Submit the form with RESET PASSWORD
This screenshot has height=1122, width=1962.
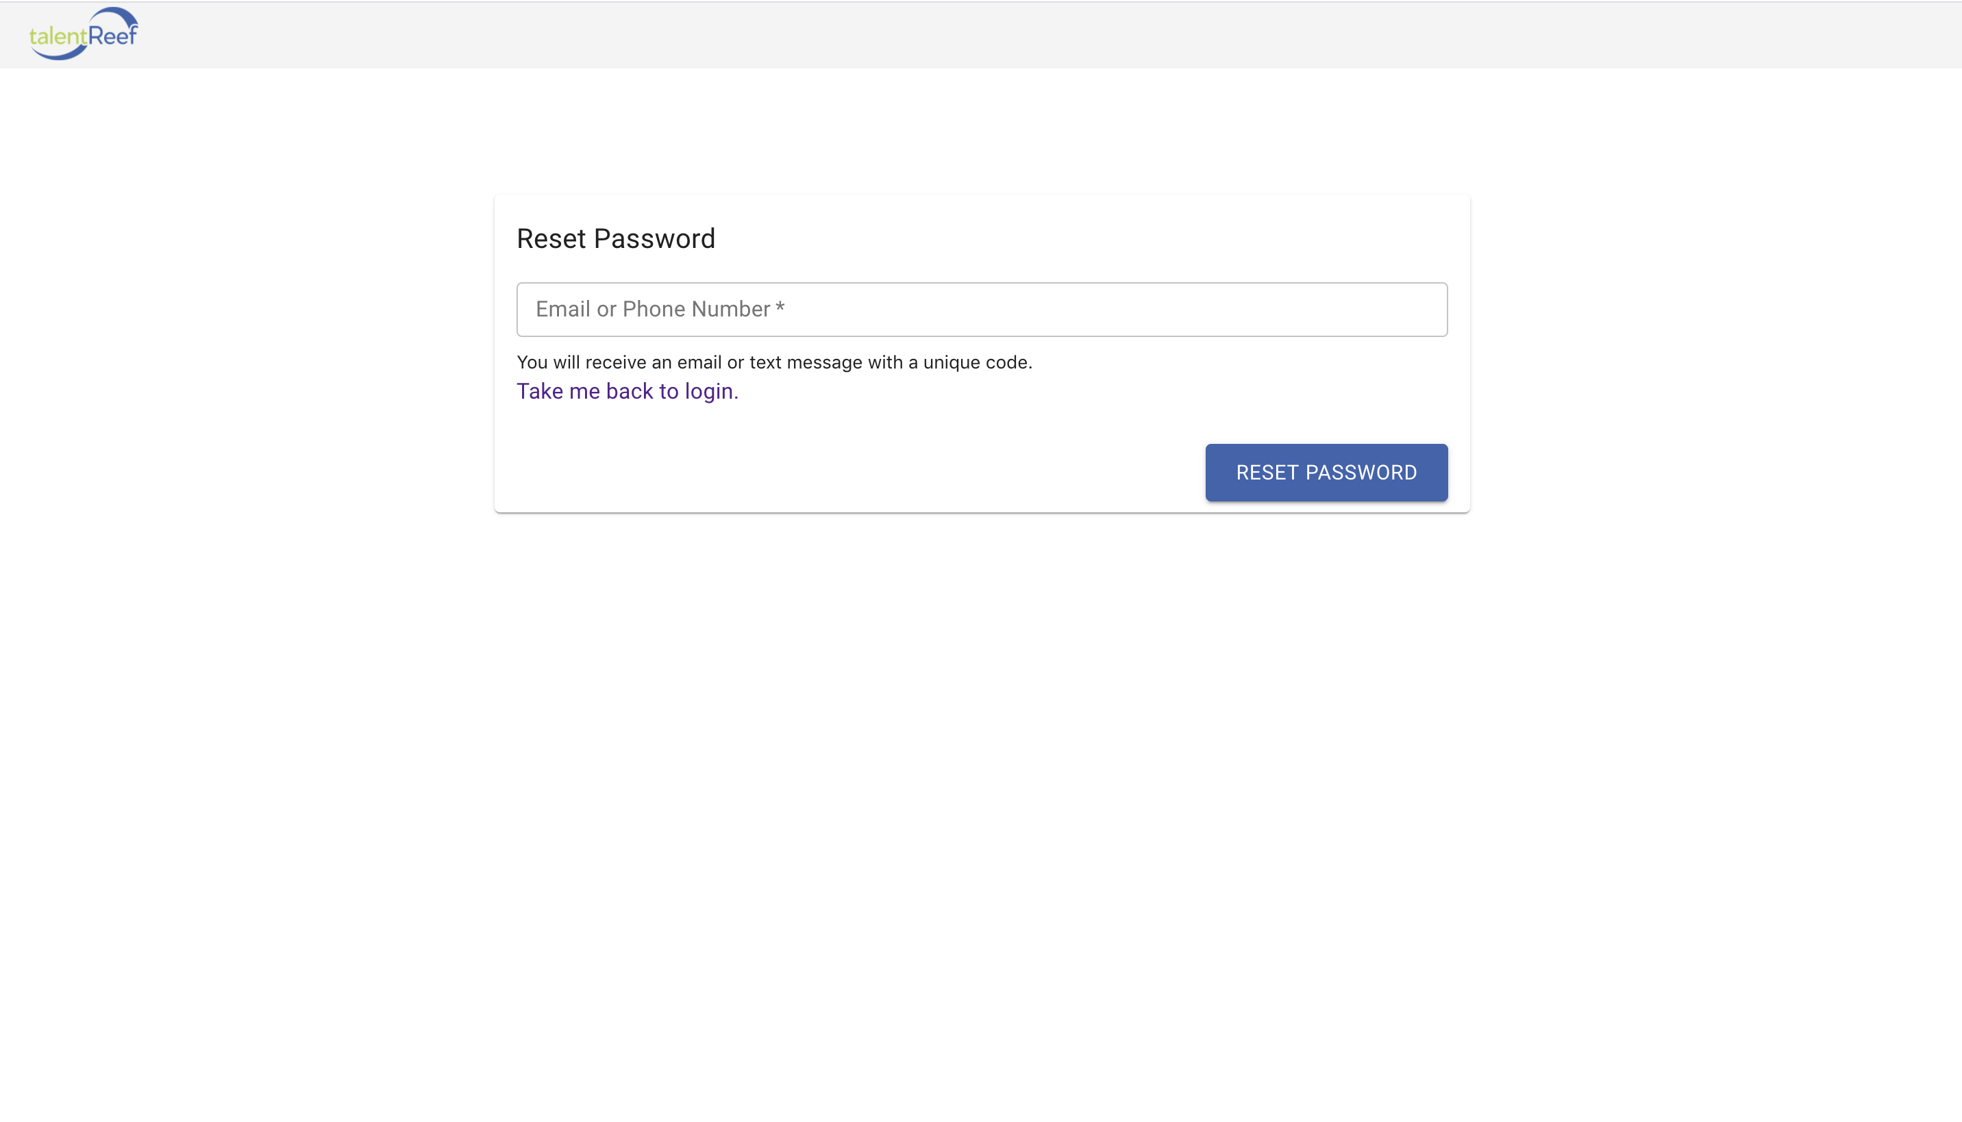[1326, 473]
